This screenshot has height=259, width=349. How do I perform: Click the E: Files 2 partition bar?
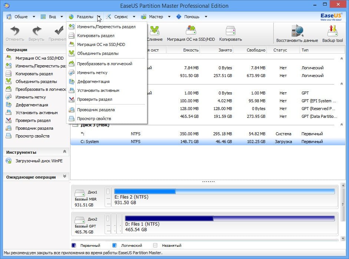point(224,192)
